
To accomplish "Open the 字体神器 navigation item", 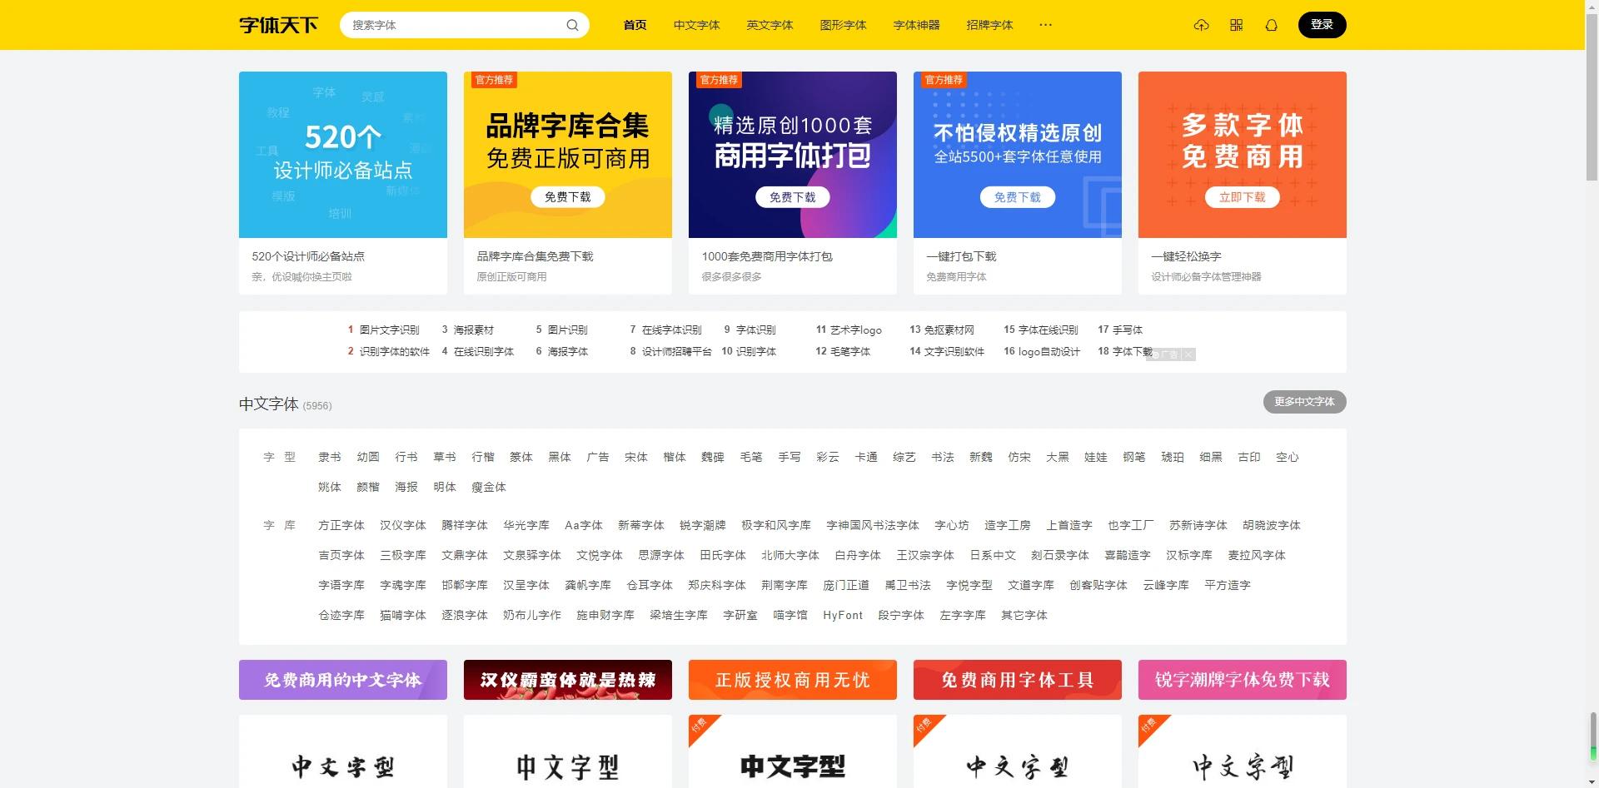I will tap(916, 25).
